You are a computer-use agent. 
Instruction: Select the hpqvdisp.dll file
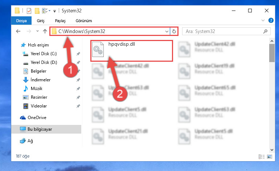pyautogui.click(x=131, y=51)
